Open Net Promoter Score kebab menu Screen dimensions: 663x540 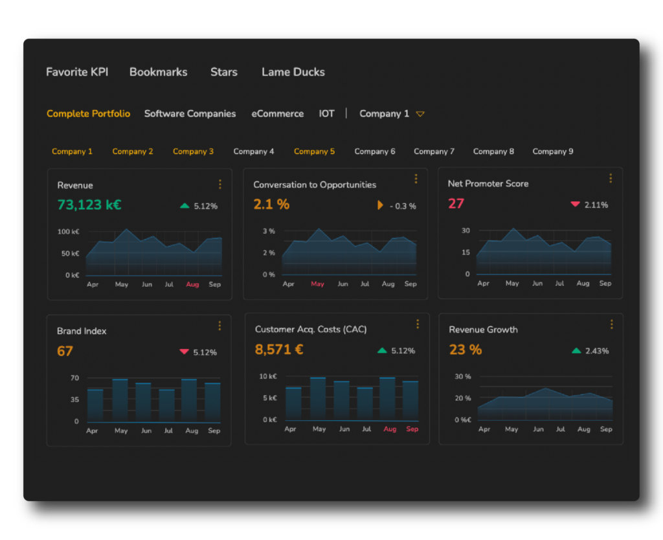click(611, 178)
